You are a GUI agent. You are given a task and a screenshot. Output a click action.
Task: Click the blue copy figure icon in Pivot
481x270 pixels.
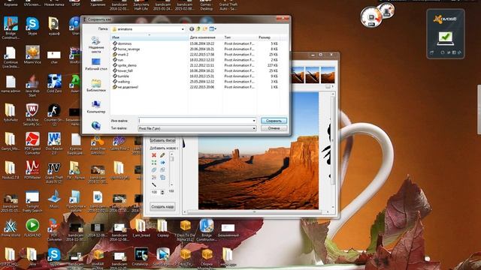click(x=162, y=177)
